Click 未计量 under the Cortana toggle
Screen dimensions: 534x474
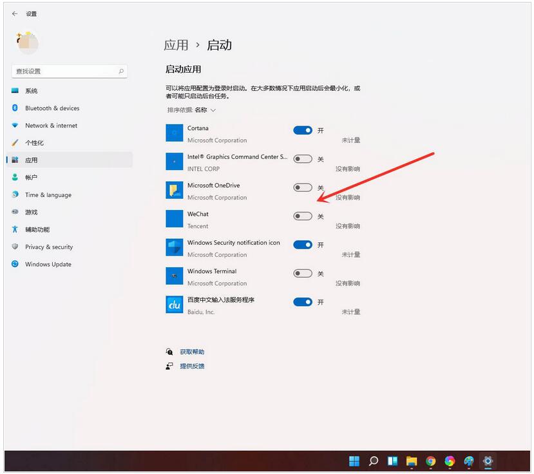point(351,140)
